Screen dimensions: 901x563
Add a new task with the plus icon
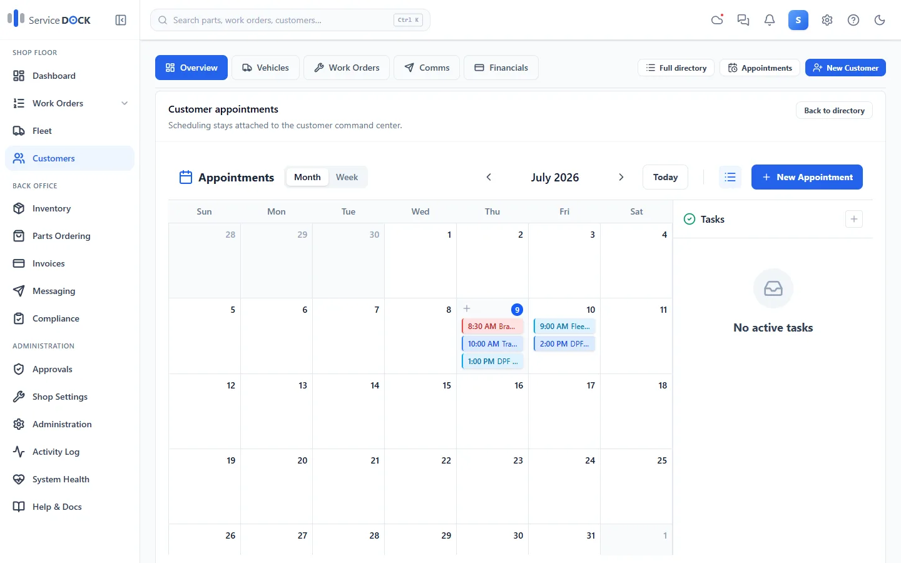pyautogui.click(x=854, y=219)
